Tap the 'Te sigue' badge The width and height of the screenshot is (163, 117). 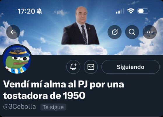coord(53,107)
